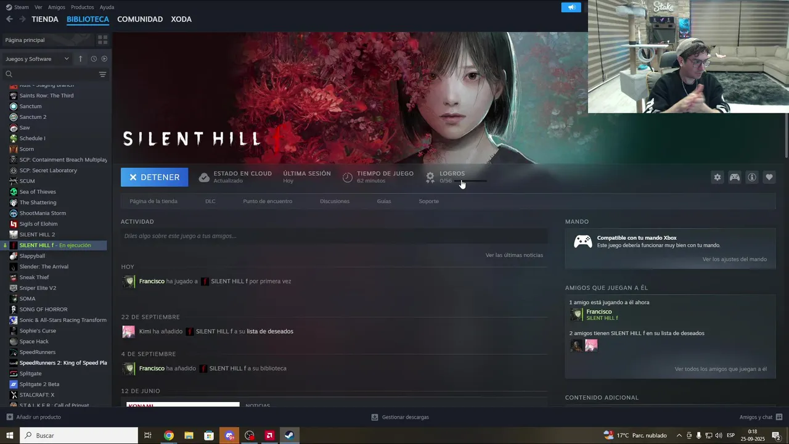Open the announcements megaphone button
The height and width of the screenshot is (444, 789).
[x=571, y=7]
